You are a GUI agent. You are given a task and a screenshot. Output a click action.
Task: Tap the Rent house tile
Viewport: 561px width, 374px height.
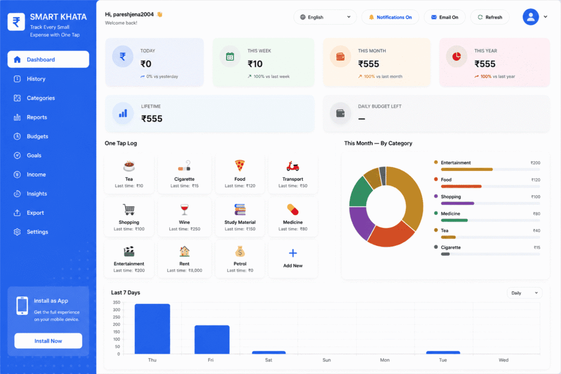pyautogui.click(x=184, y=259)
